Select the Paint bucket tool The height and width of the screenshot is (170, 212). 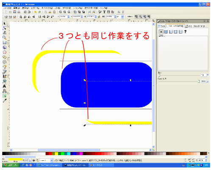[x=5, y=81]
